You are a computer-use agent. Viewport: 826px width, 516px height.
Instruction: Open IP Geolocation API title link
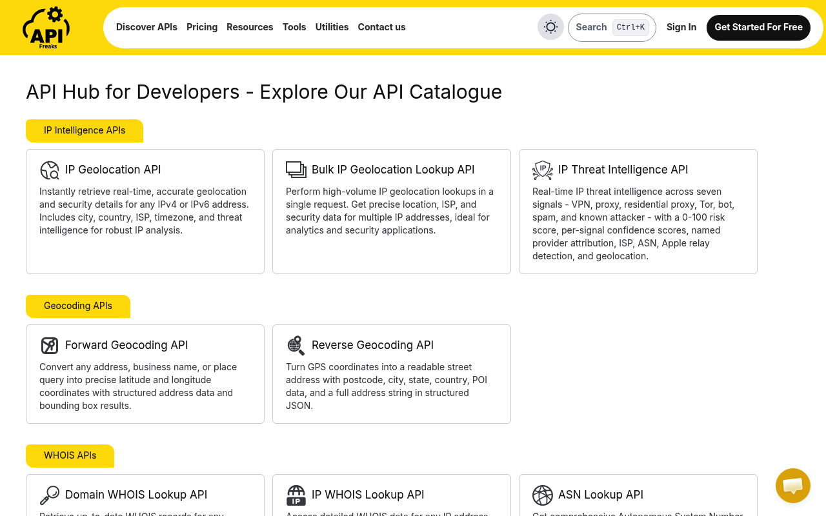pyautogui.click(x=113, y=170)
